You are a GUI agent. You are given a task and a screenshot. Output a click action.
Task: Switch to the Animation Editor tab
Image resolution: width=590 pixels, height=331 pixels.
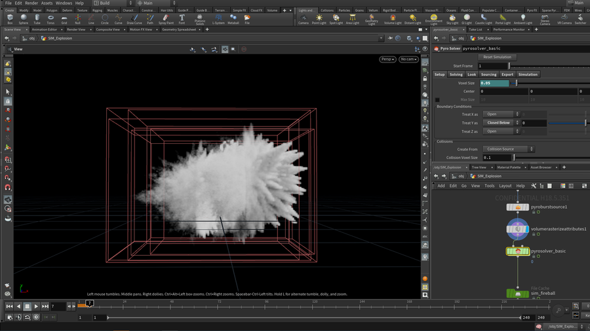pos(45,29)
